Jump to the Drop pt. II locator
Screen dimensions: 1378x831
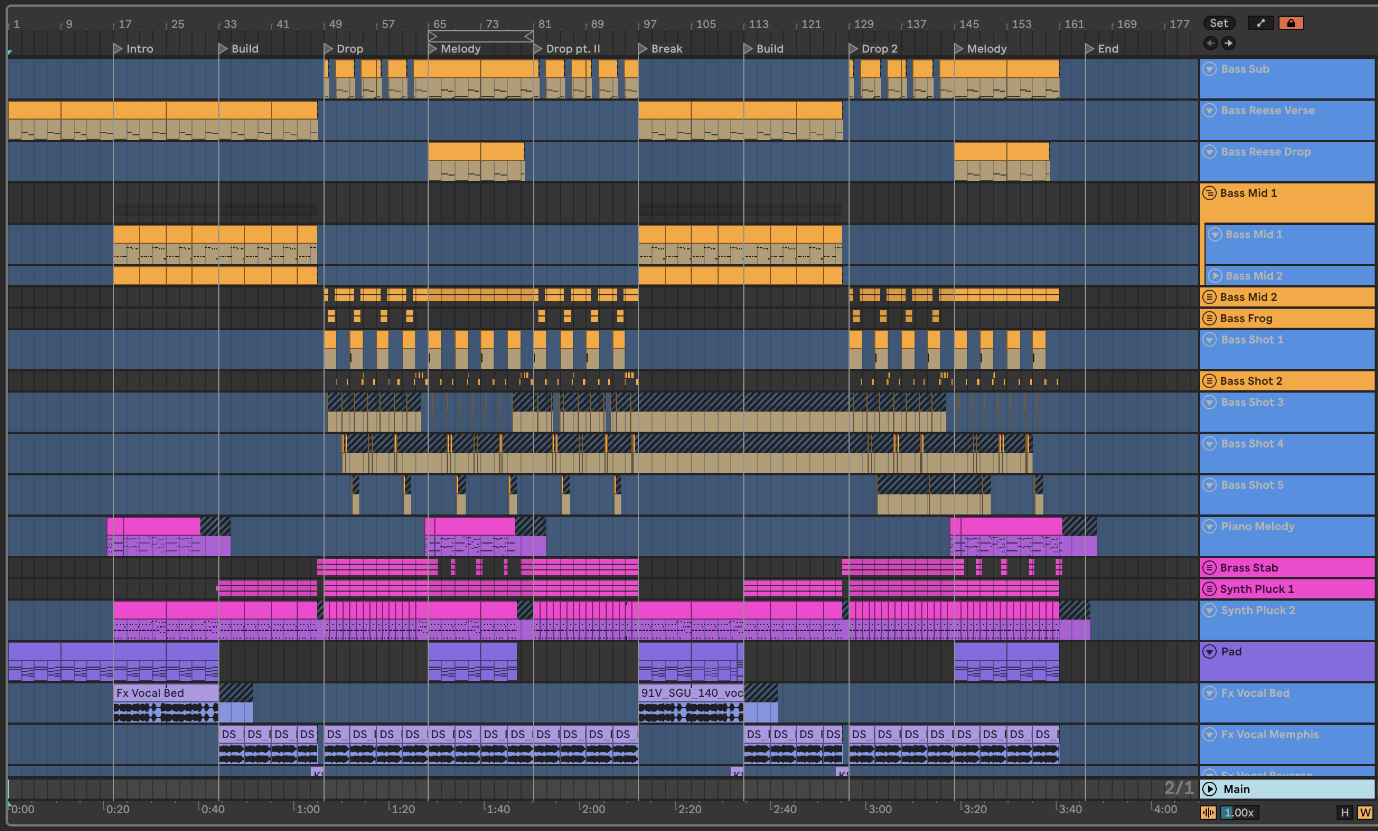pyautogui.click(x=538, y=49)
